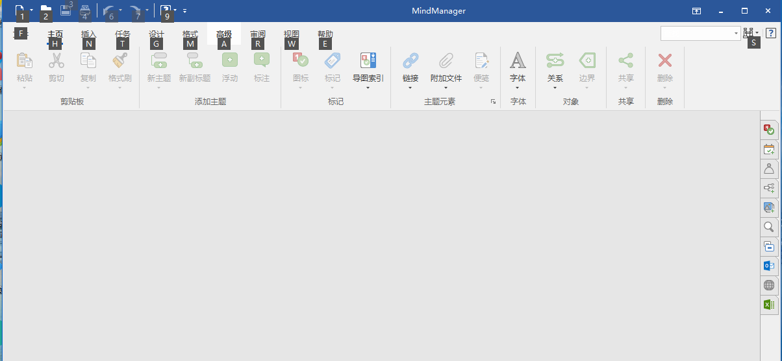Select the Format Painter (格式刷) brush

click(120, 61)
